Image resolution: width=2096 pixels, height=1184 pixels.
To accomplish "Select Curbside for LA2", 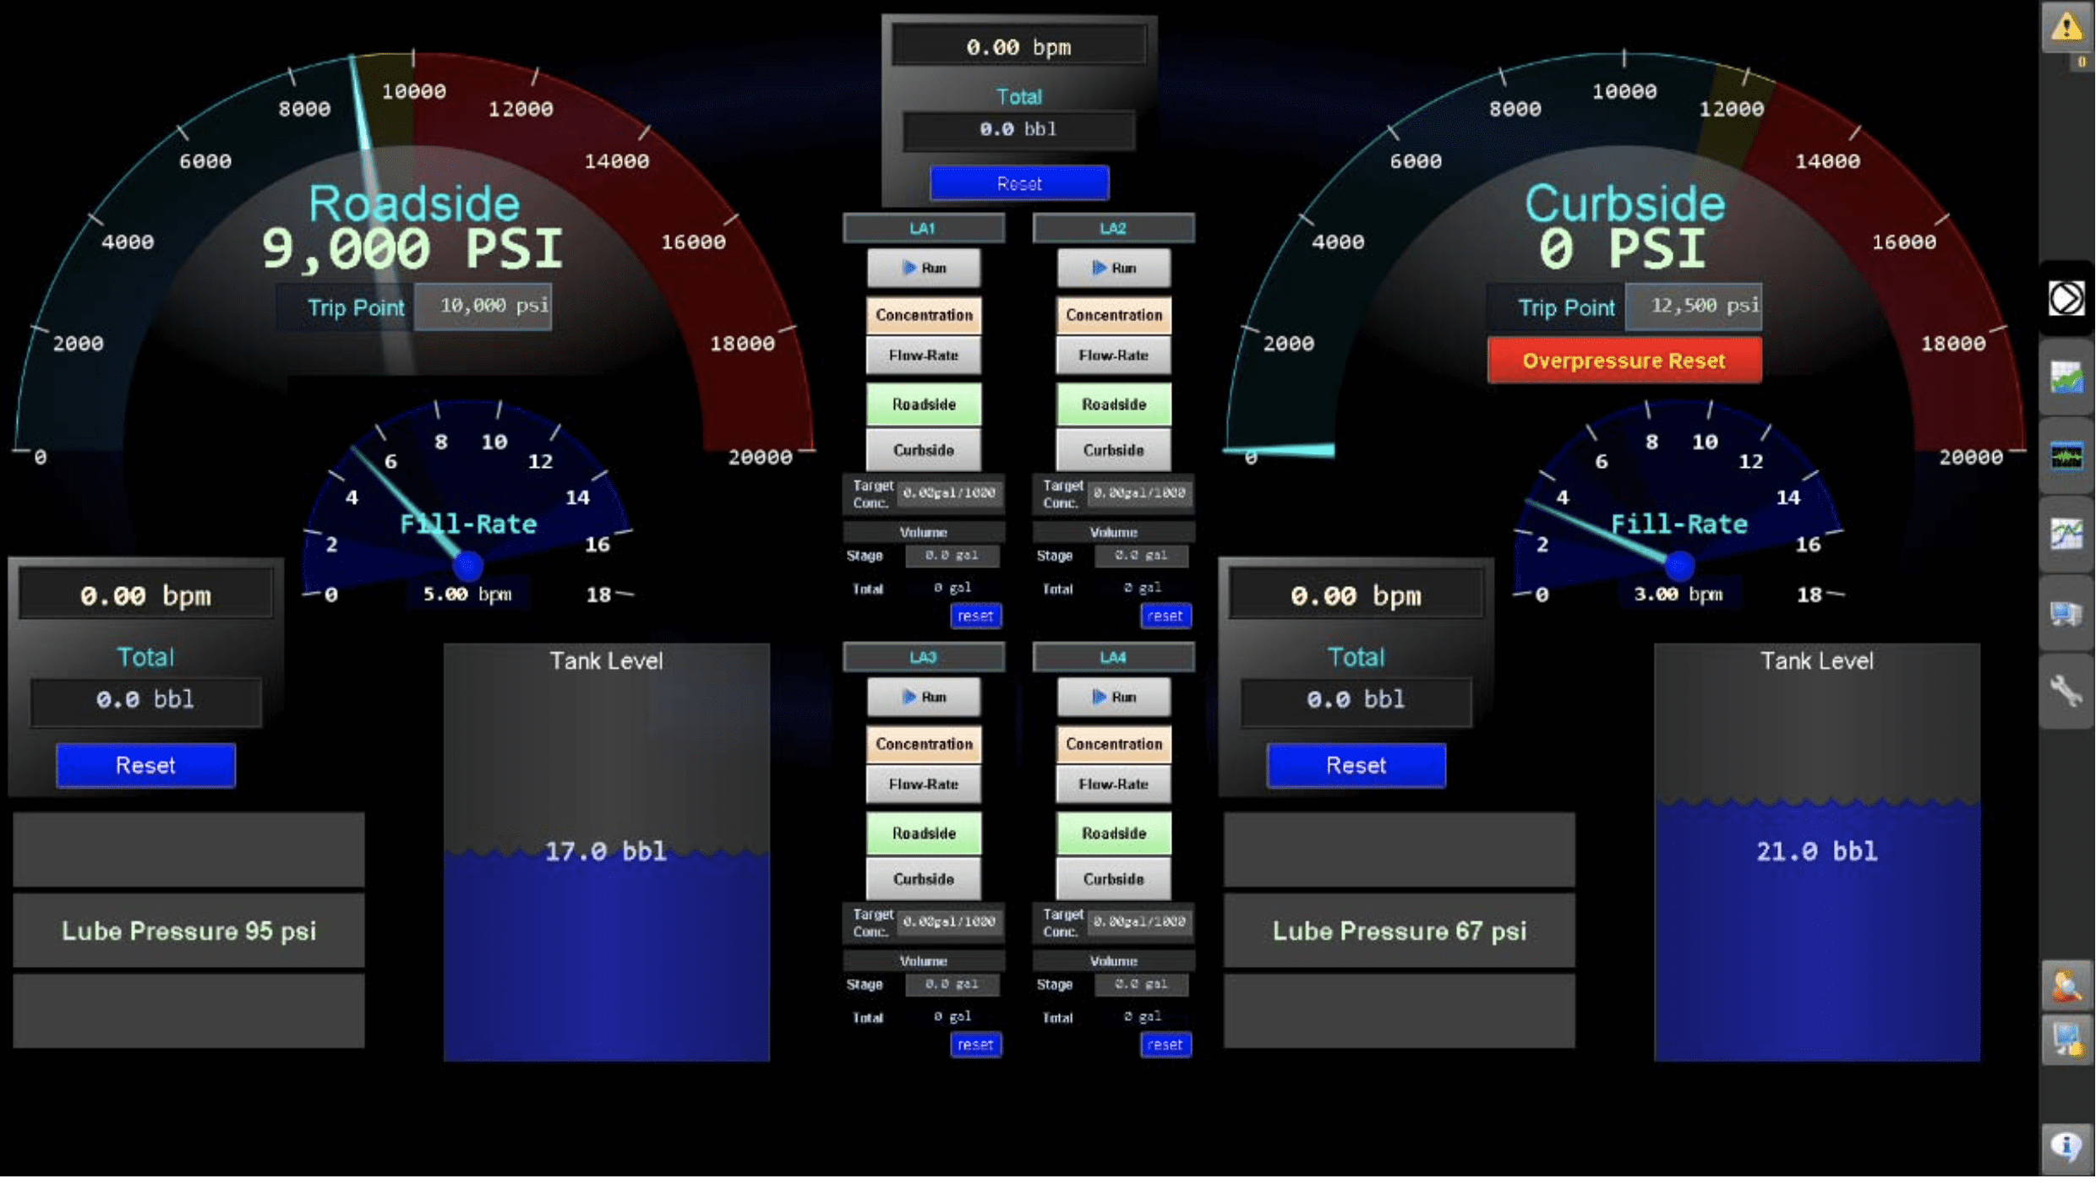I will [x=1114, y=451].
